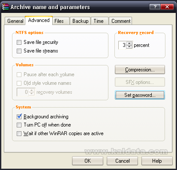Check Wait if other WinRAR copies are active
The width and height of the screenshot is (177, 170).
[19, 133]
